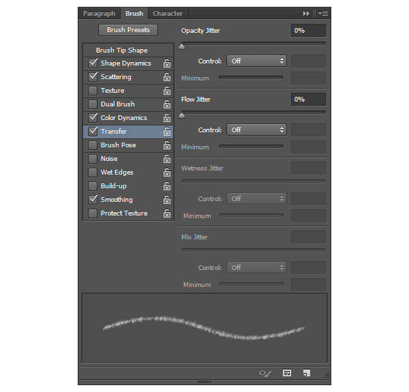Toggle the live brush tip preview icon
The image size is (409, 392).
(x=265, y=373)
